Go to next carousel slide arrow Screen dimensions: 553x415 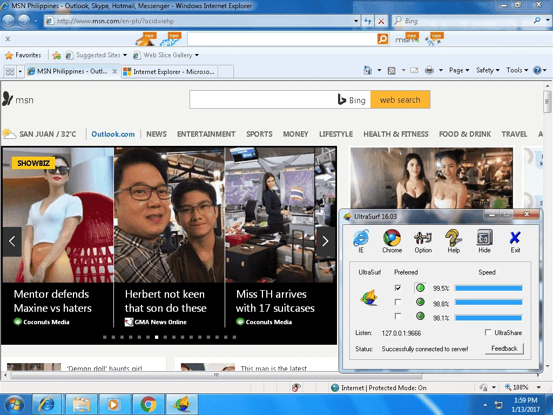325,242
